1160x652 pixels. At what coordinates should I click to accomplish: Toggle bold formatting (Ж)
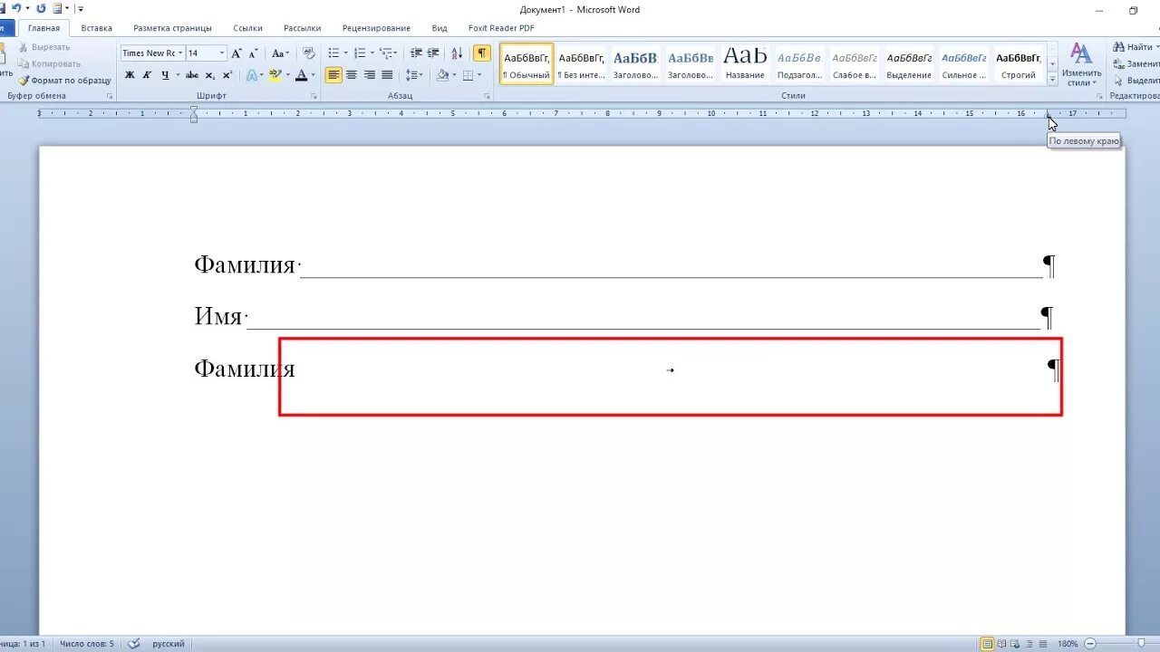[x=130, y=75]
